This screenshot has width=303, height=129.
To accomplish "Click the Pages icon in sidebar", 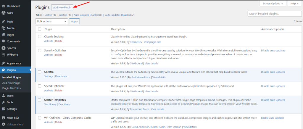I will tap(3, 35).
